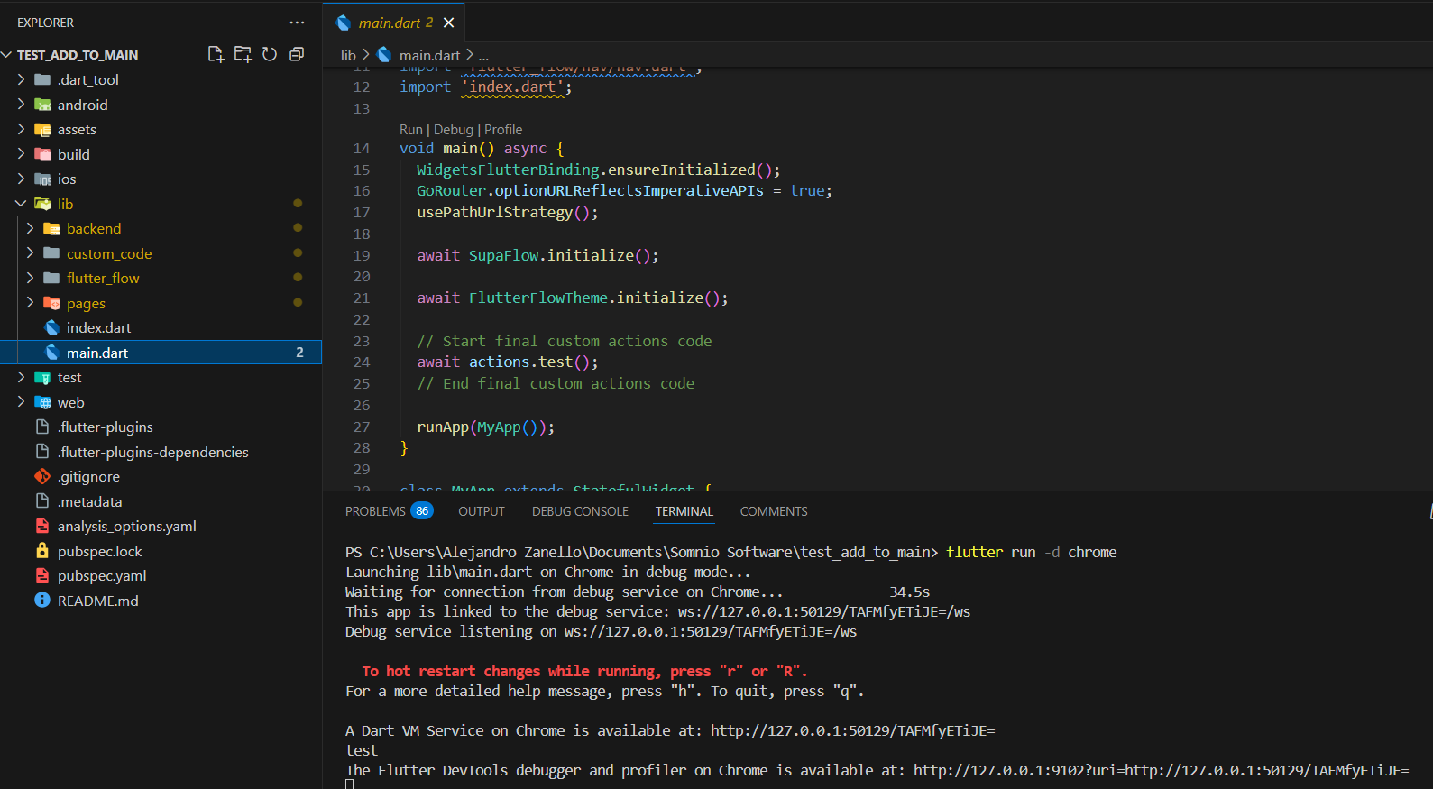Image resolution: width=1433 pixels, height=789 pixels.
Task: Click import 'index.dart' code line
Action: [x=486, y=87]
